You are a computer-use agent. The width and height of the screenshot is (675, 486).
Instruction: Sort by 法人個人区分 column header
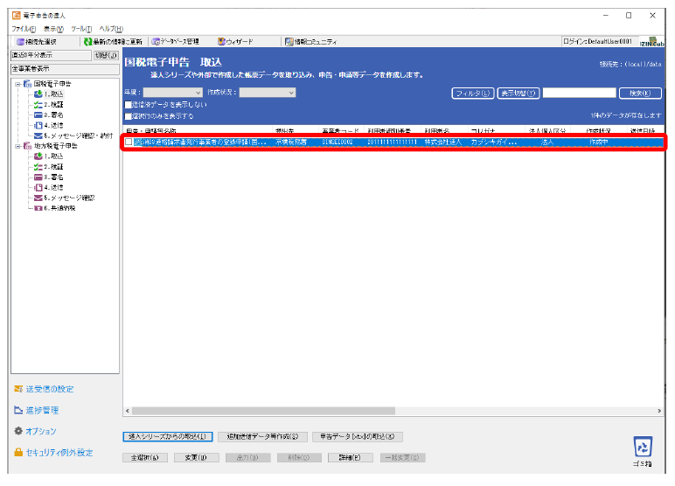pyautogui.click(x=547, y=130)
